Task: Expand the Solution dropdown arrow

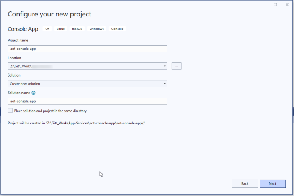Action: pyautogui.click(x=165, y=84)
